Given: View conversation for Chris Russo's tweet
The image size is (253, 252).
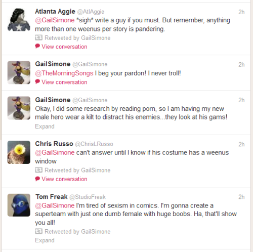Looking at the screenshot, I should click(x=64, y=179).
